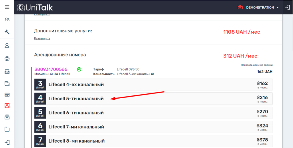Open the hamburger menu in sidebar

[x=7, y=7]
